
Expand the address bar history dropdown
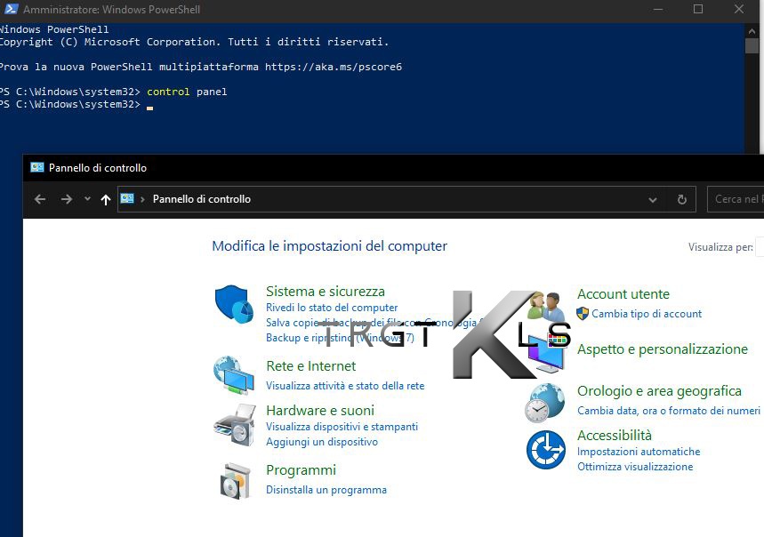click(654, 199)
